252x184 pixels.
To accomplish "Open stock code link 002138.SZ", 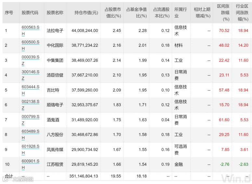I will pos(31,105).
